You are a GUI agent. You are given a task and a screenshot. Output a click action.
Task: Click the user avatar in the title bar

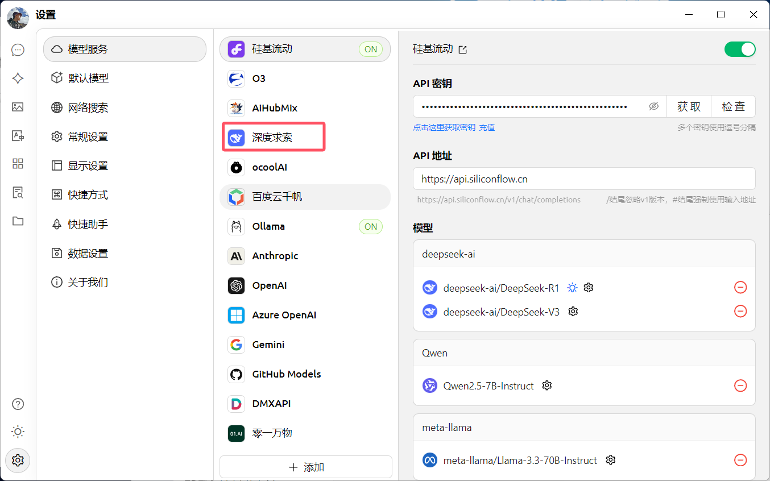click(x=18, y=17)
